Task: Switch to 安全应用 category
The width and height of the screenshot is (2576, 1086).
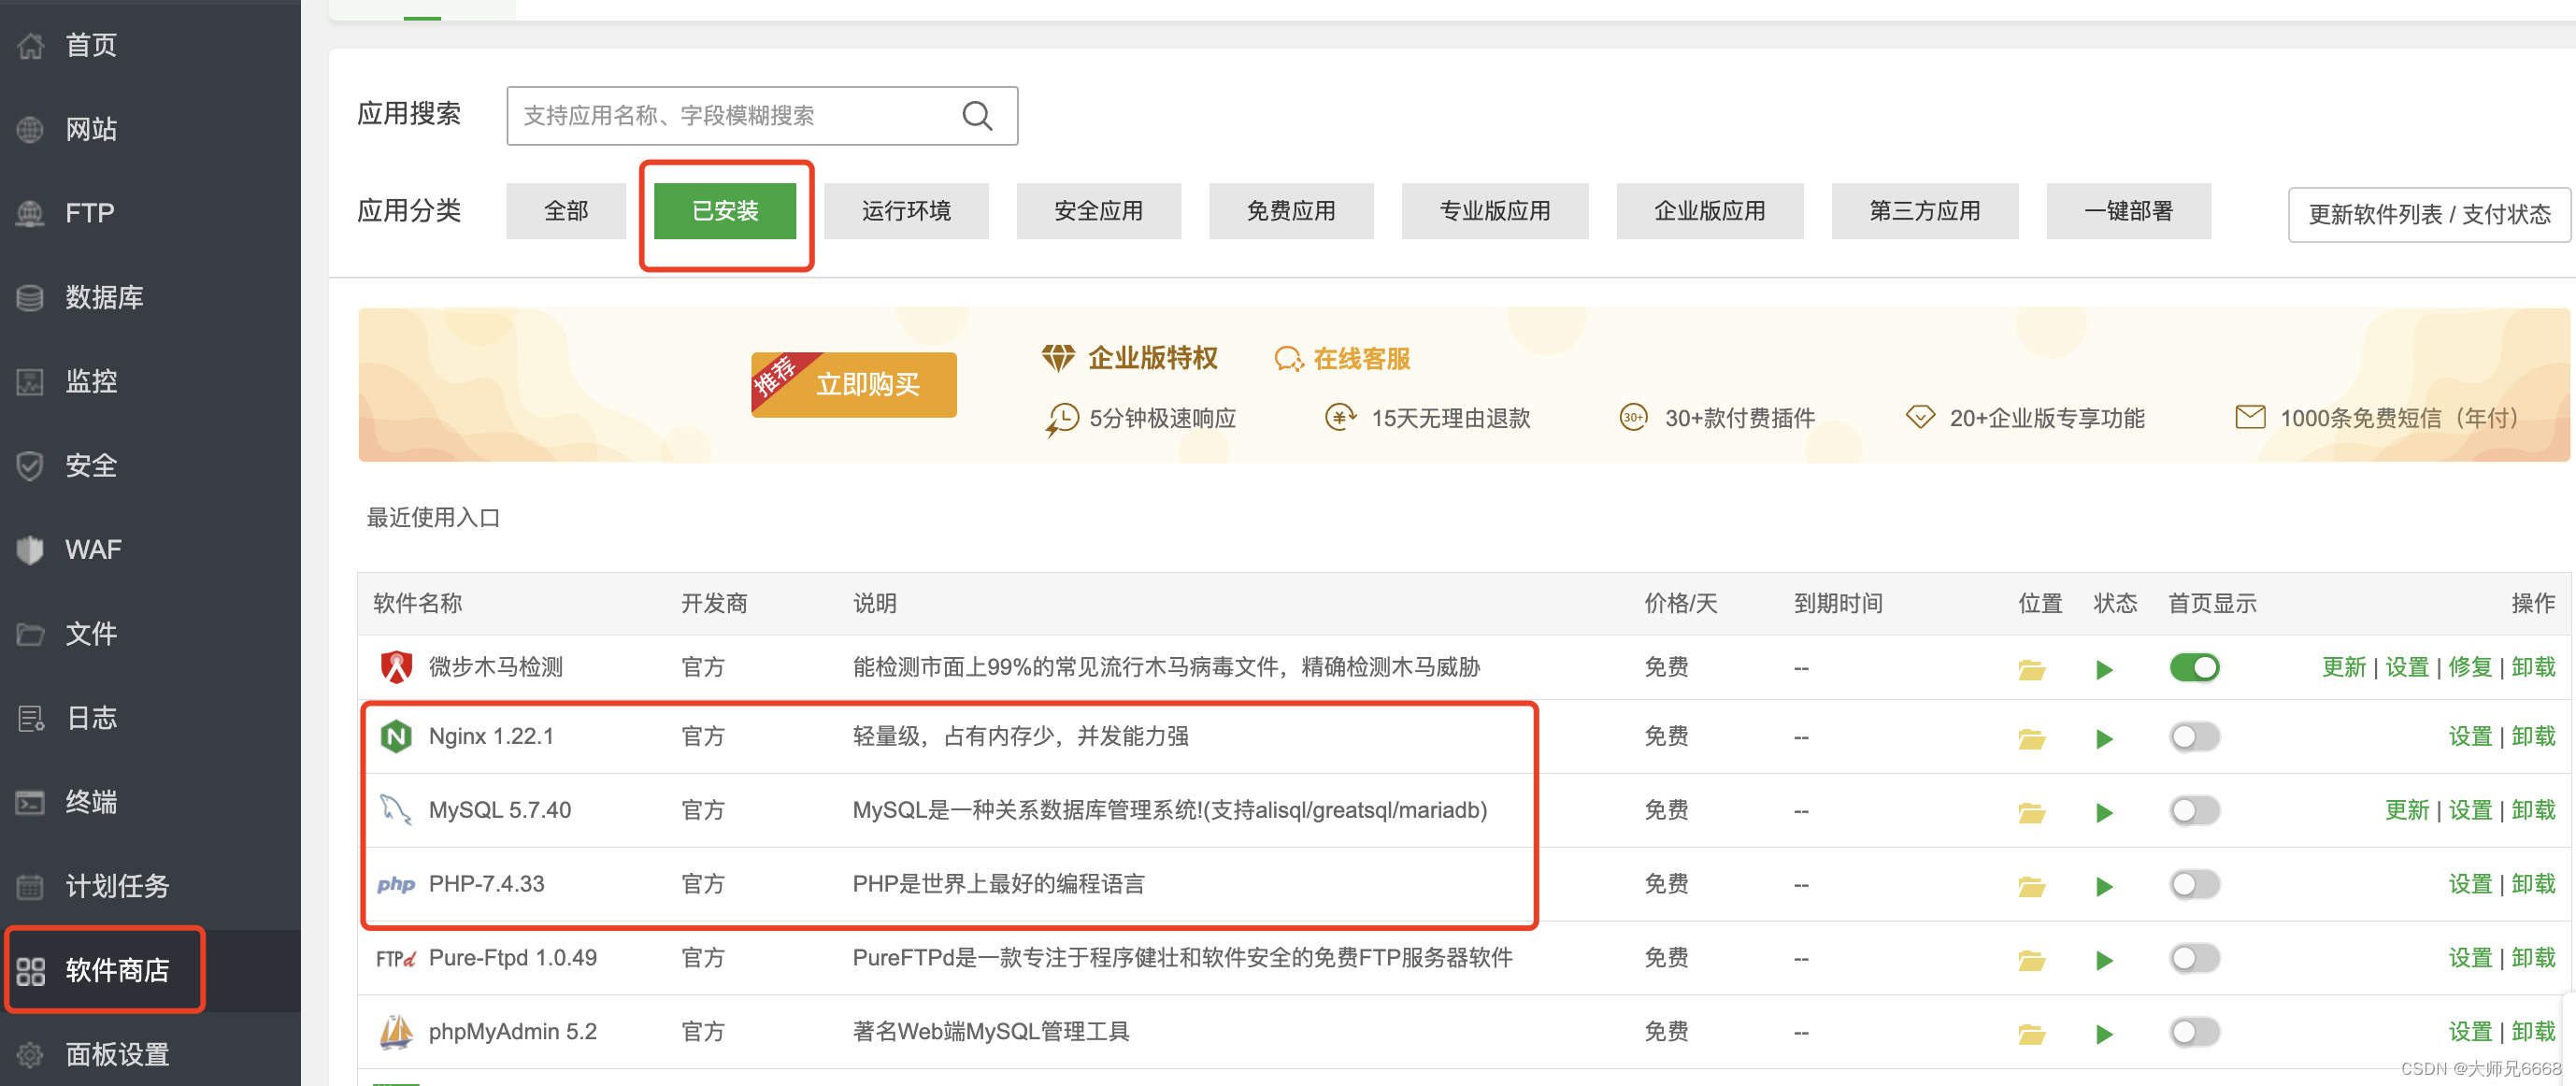Action: tap(1098, 211)
